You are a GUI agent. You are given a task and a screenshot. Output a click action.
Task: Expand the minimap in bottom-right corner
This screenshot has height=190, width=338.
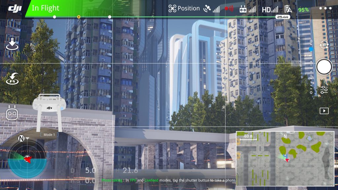click(x=285, y=159)
